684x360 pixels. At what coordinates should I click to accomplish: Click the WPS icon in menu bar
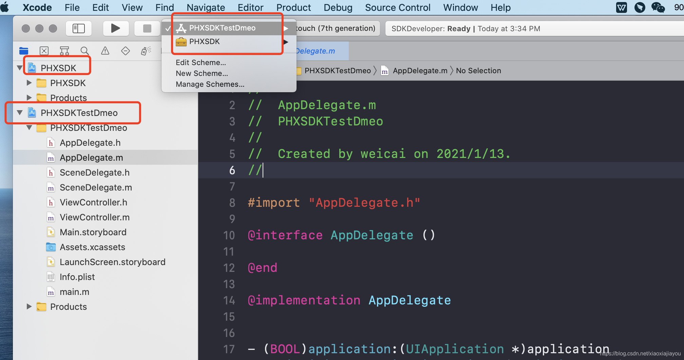[x=621, y=7]
